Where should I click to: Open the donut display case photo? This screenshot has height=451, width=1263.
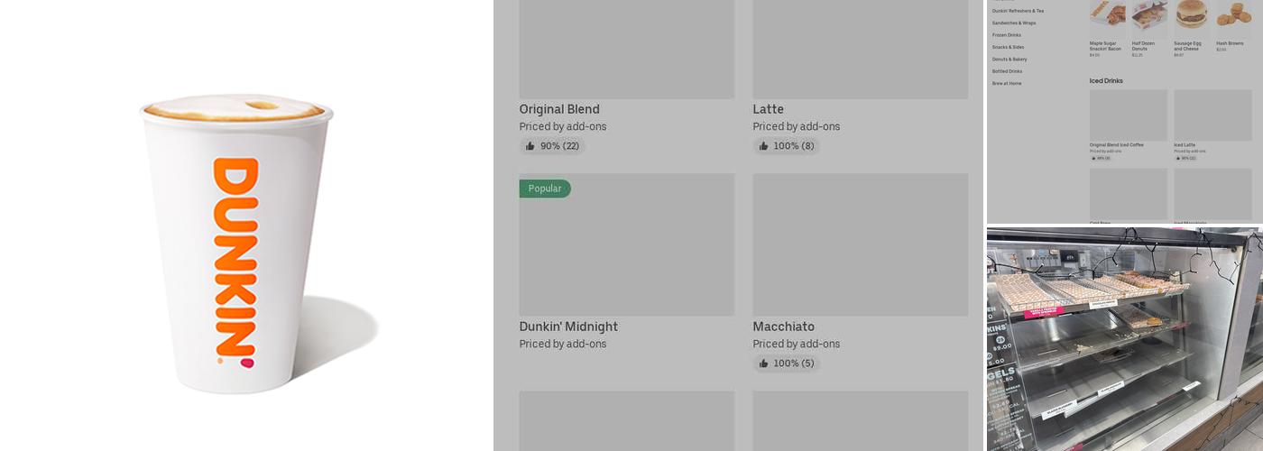1124,338
